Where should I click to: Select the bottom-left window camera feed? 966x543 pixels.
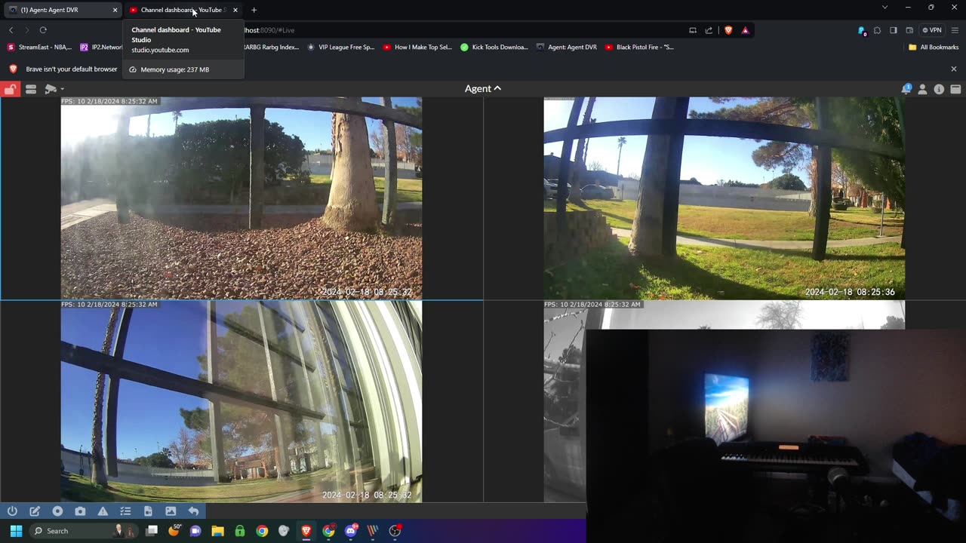[241, 401]
